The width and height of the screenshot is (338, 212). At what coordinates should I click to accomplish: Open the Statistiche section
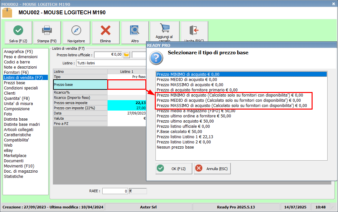point(13,177)
